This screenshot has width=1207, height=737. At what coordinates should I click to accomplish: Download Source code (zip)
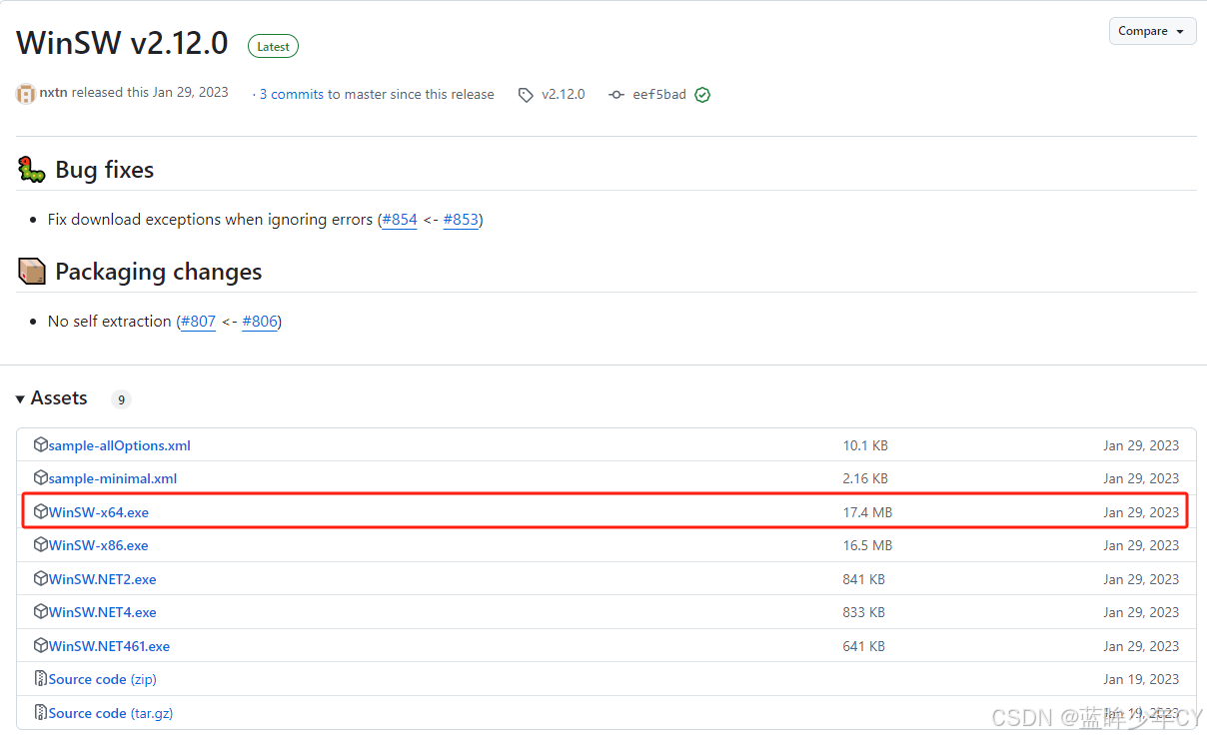(102, 679)
